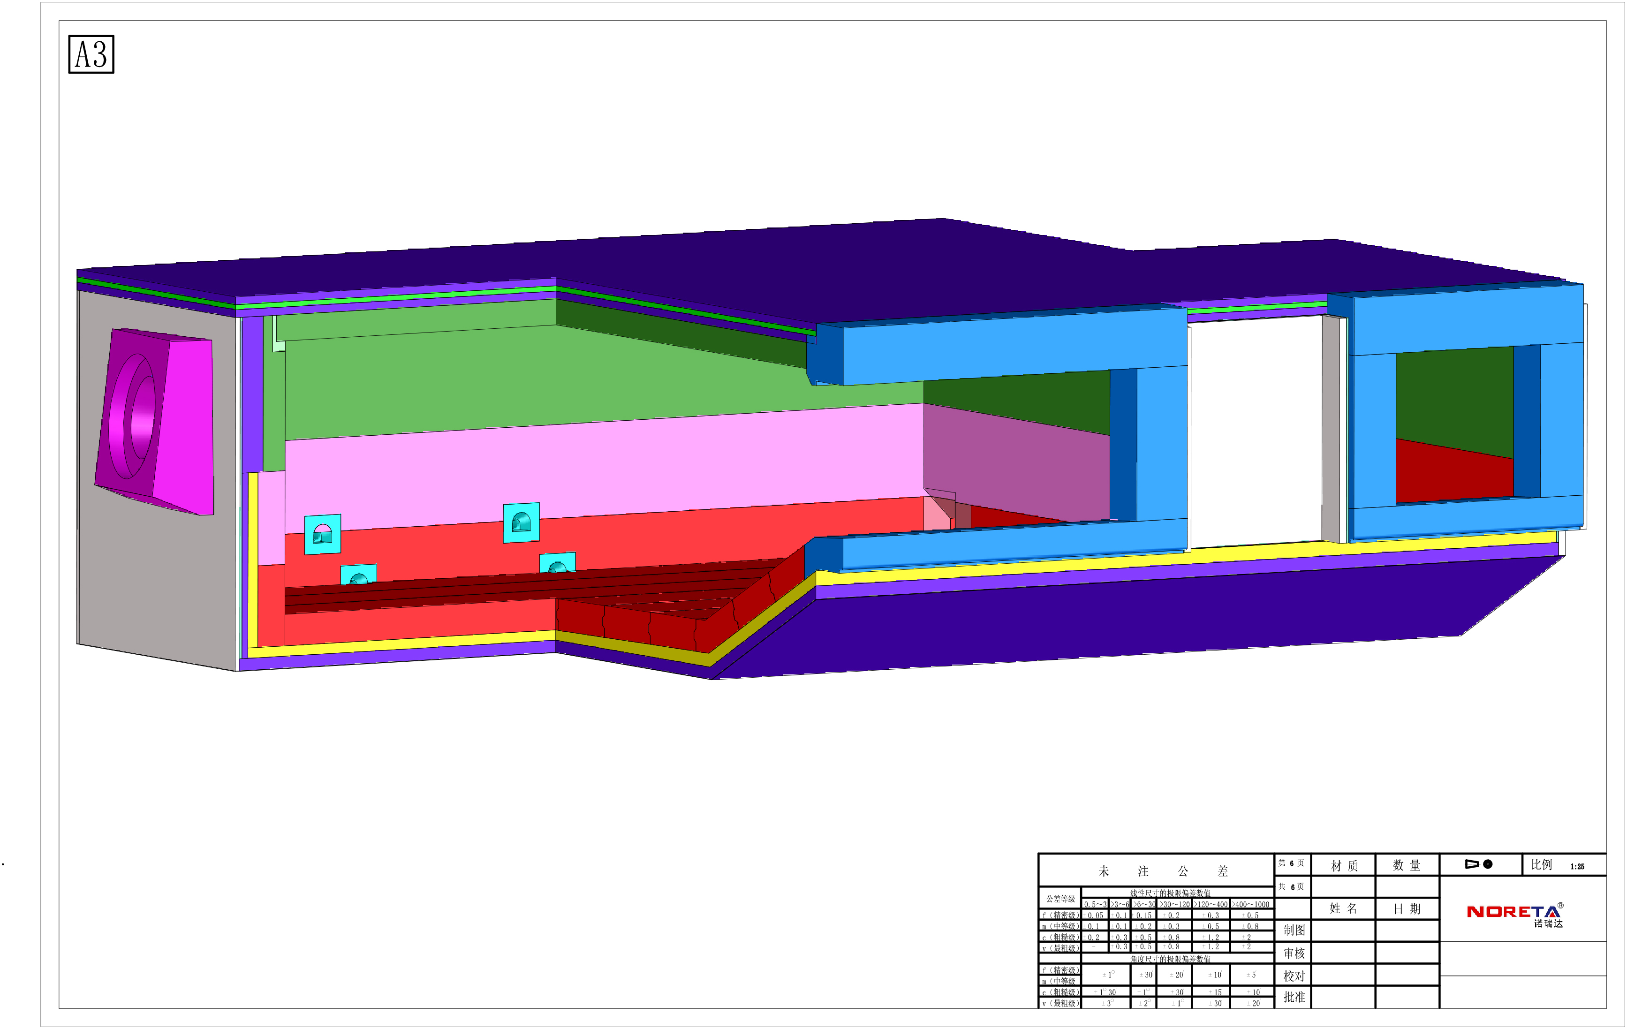The image size is (1627, 1029).
Task: Click the lower-right cyan port block
Action: pyautogui.click(x=558, y=563)
